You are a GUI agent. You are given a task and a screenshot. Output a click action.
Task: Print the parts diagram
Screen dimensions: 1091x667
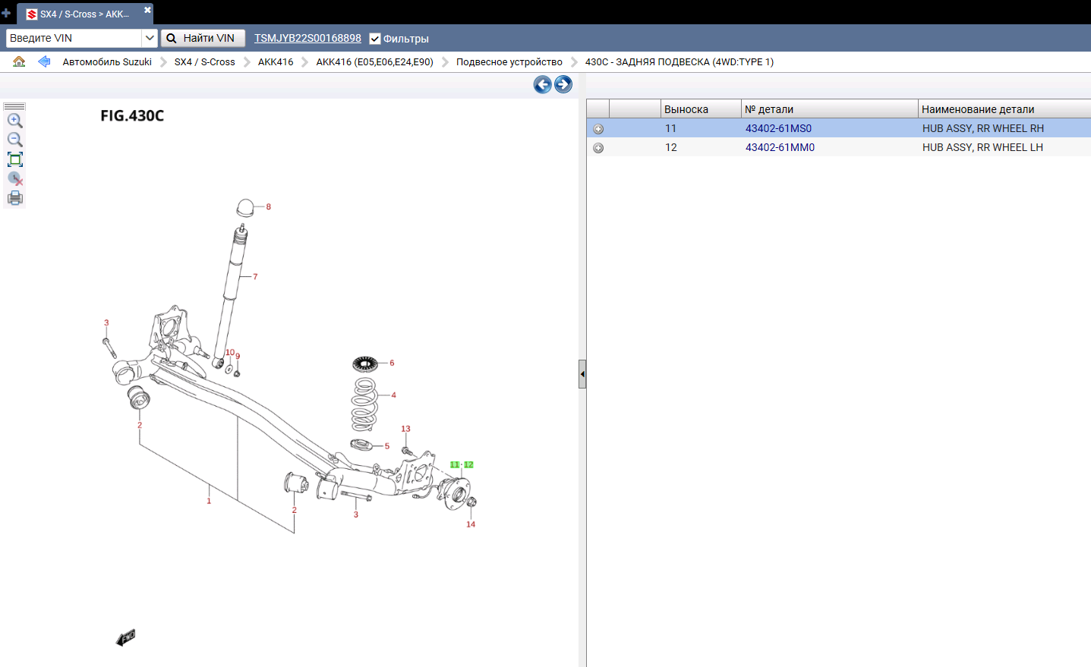14,199
